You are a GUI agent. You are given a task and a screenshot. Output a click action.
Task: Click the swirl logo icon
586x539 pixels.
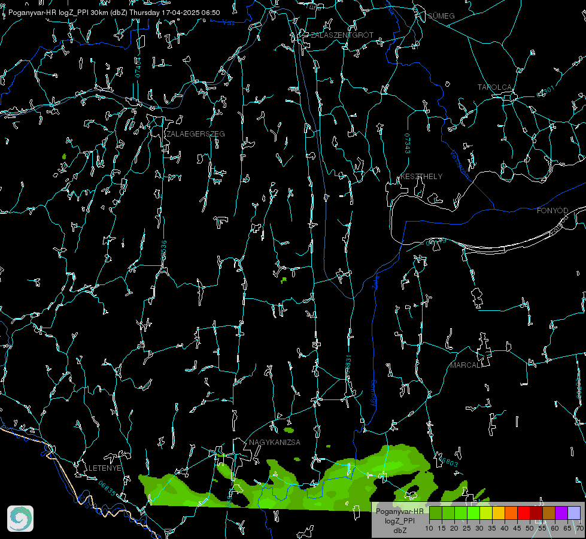pos(20,519)
